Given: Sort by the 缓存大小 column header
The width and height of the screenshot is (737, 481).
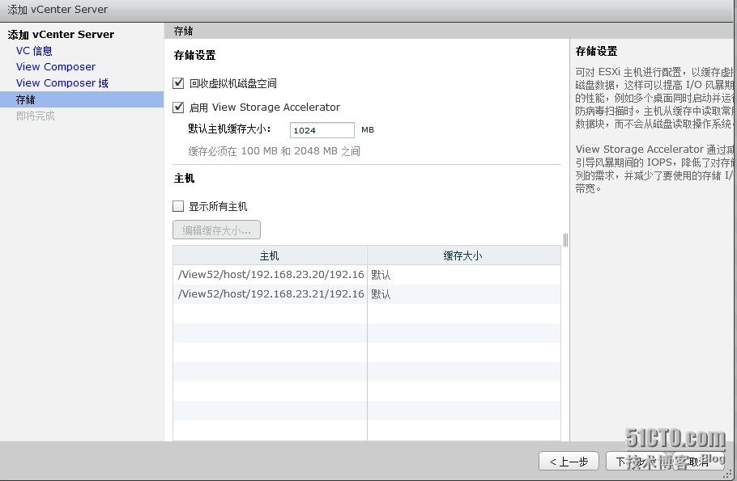Looking at the screenshot, I should 463,255.
